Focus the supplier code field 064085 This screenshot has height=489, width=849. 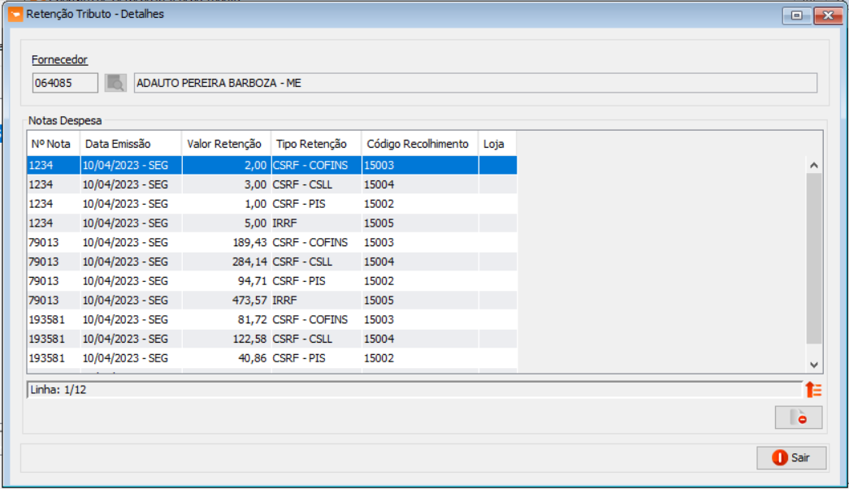(x=65, y=83)
